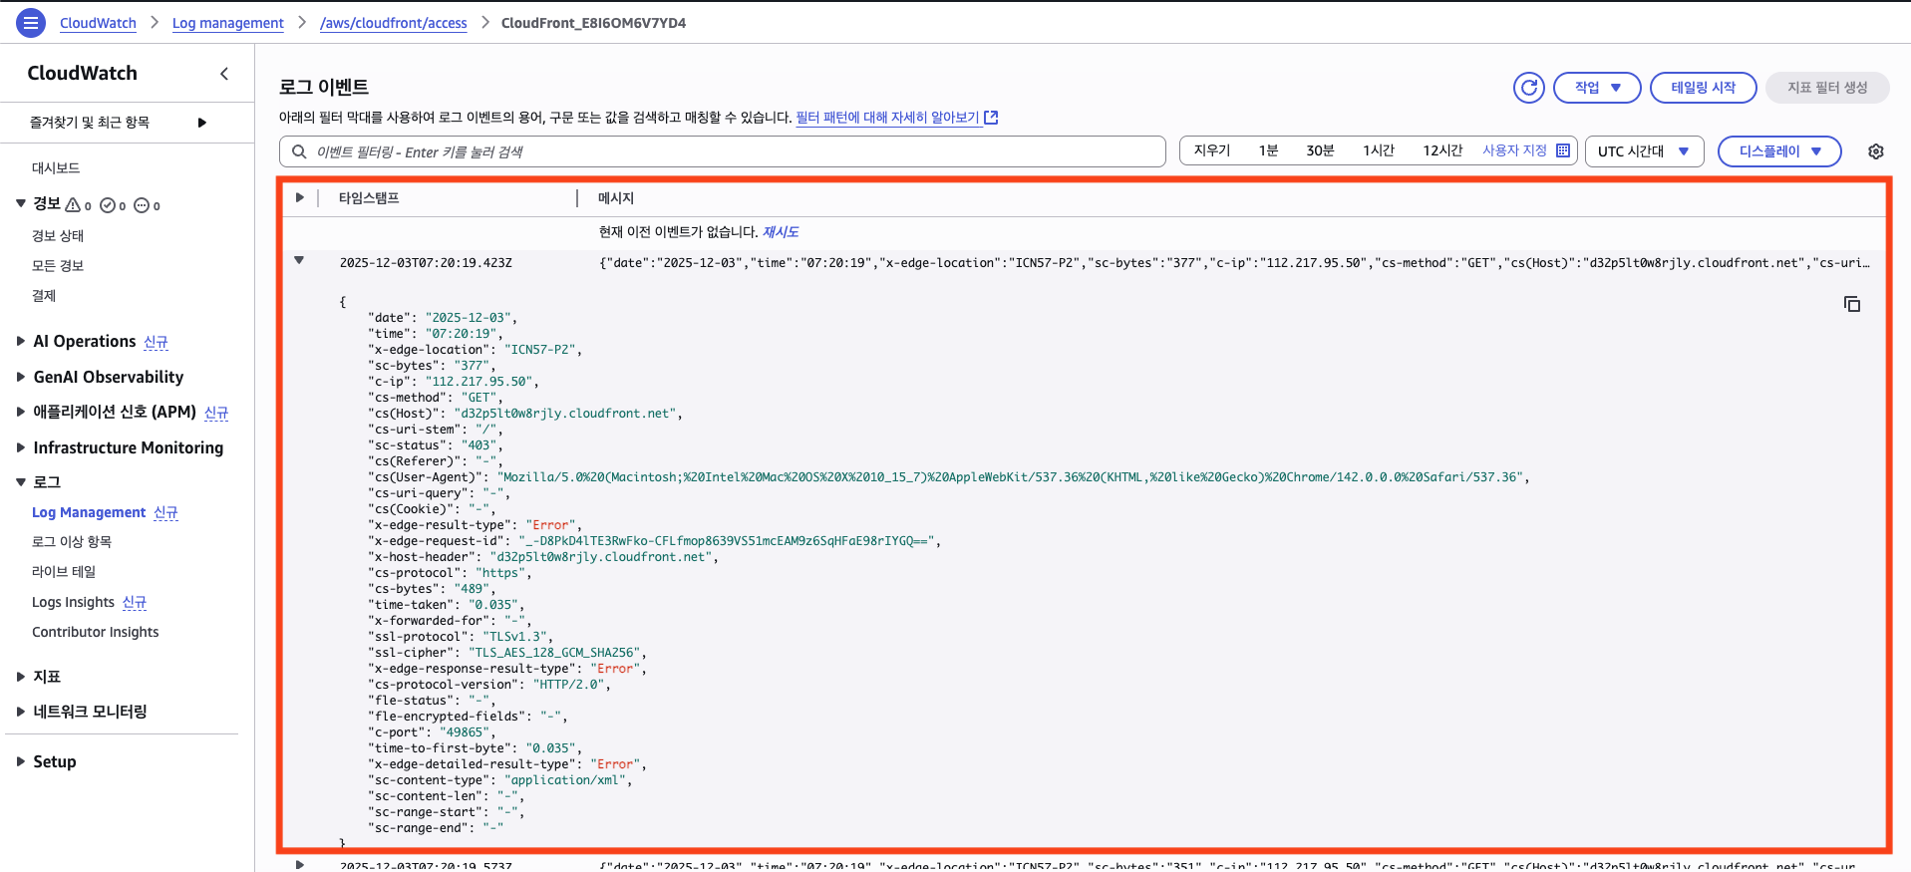Open Logs Insights in sidebar
This screenshot has width=1911, height=872.
74,602
